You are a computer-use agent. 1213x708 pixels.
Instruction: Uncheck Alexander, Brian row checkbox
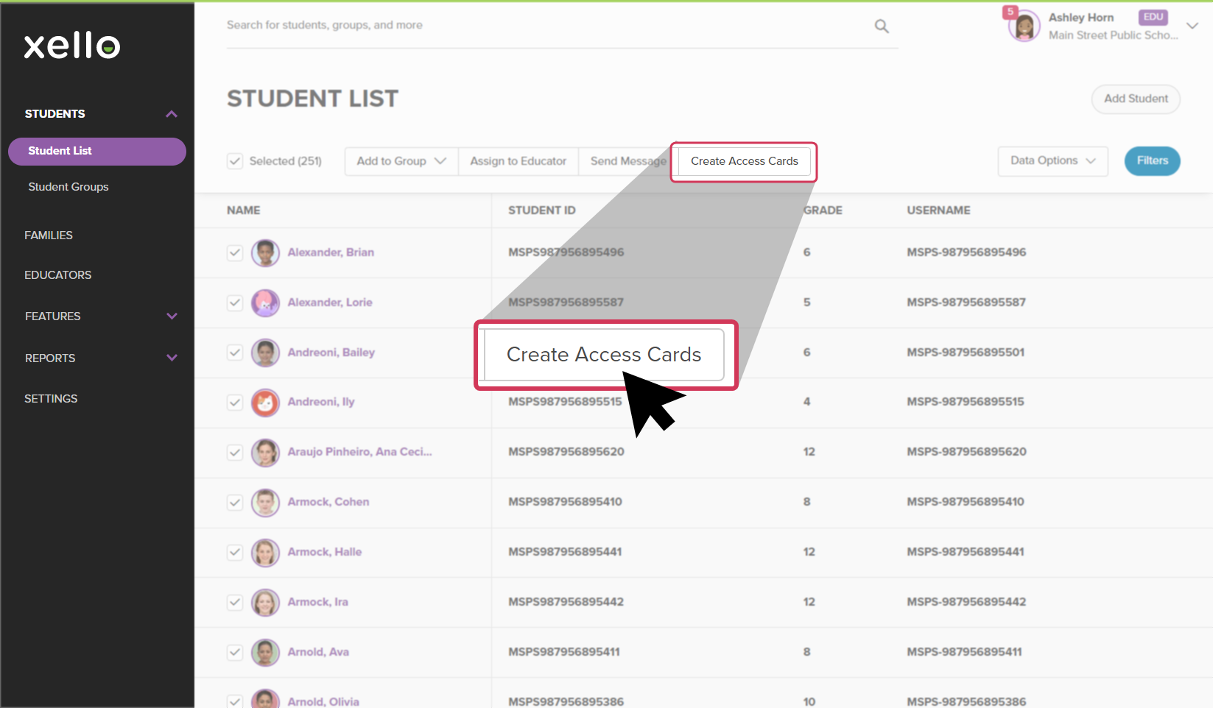click(235, 252)
